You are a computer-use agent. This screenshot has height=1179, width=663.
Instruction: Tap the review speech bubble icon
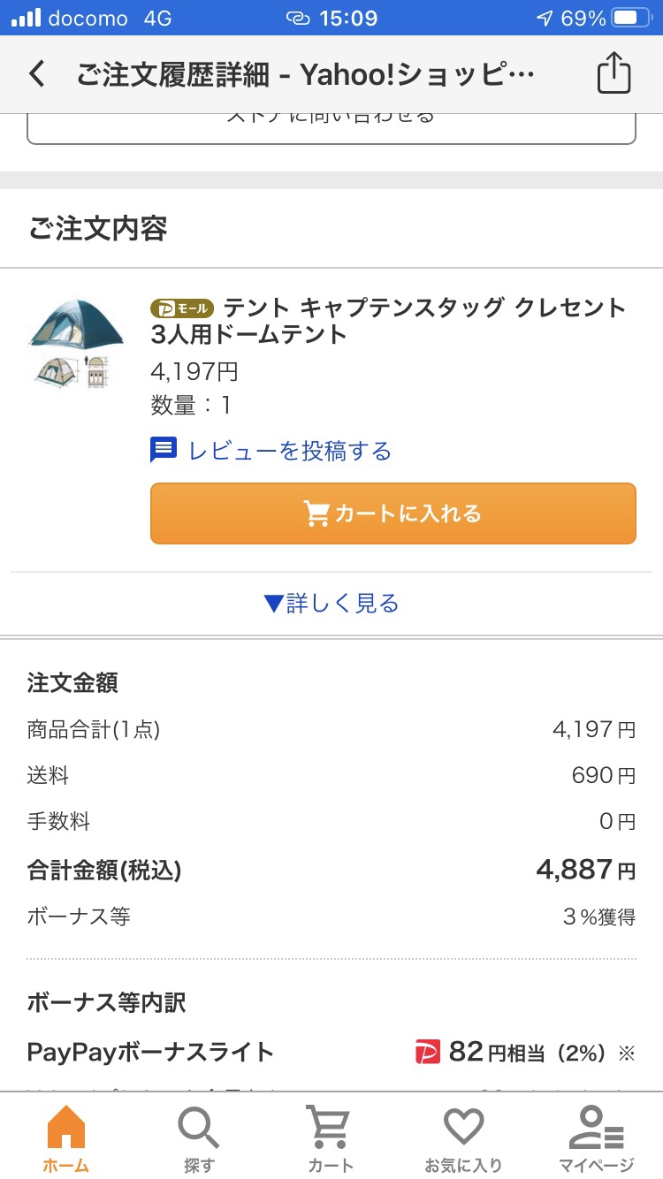click(x=164, y=451)
